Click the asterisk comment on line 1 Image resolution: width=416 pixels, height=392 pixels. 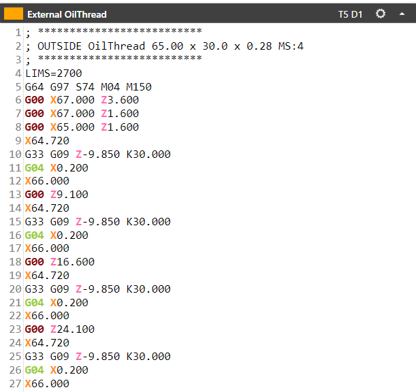(x=114, y=33)
